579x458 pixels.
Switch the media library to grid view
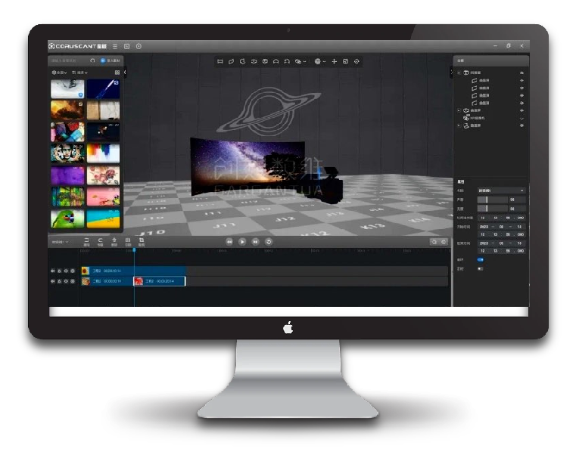[x=117, y=73]
